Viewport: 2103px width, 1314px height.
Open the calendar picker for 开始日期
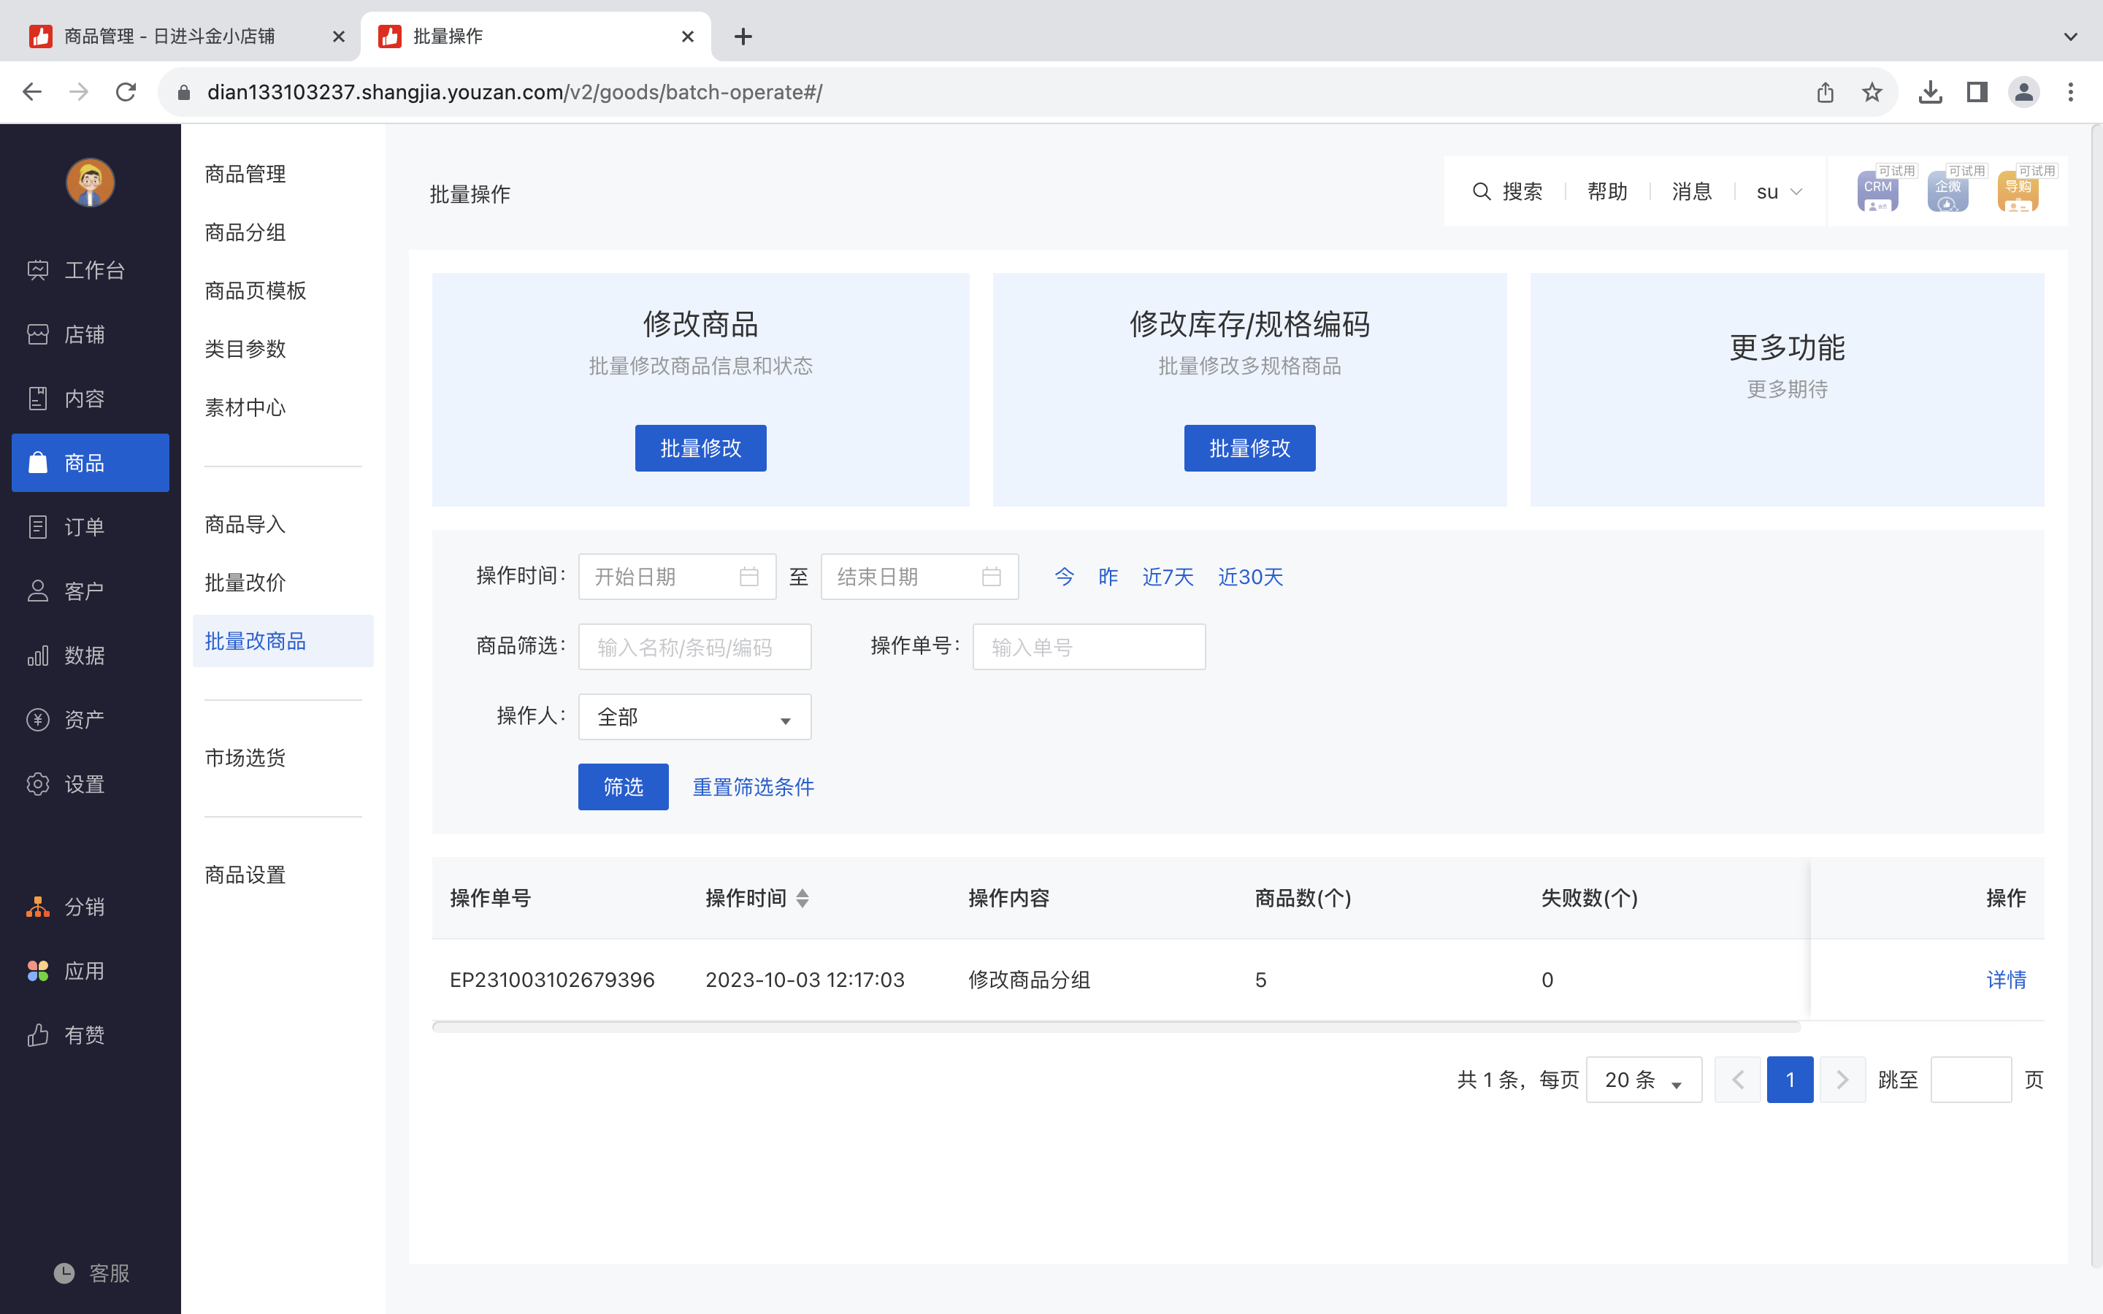point(749,576)
